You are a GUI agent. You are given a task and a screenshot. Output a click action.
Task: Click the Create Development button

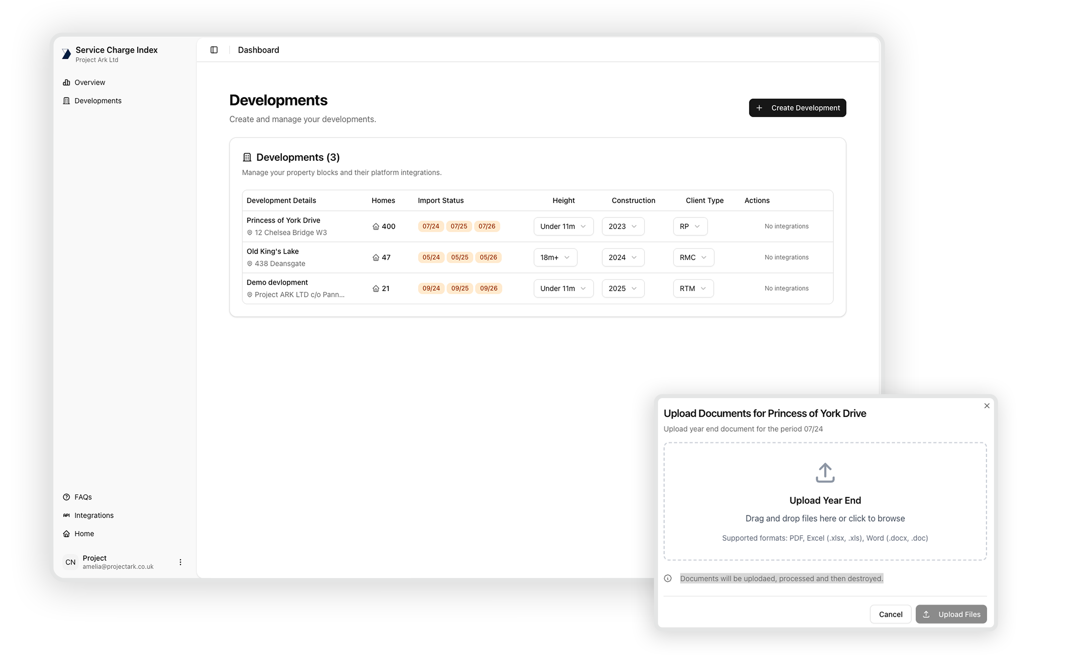click(797, 108)
